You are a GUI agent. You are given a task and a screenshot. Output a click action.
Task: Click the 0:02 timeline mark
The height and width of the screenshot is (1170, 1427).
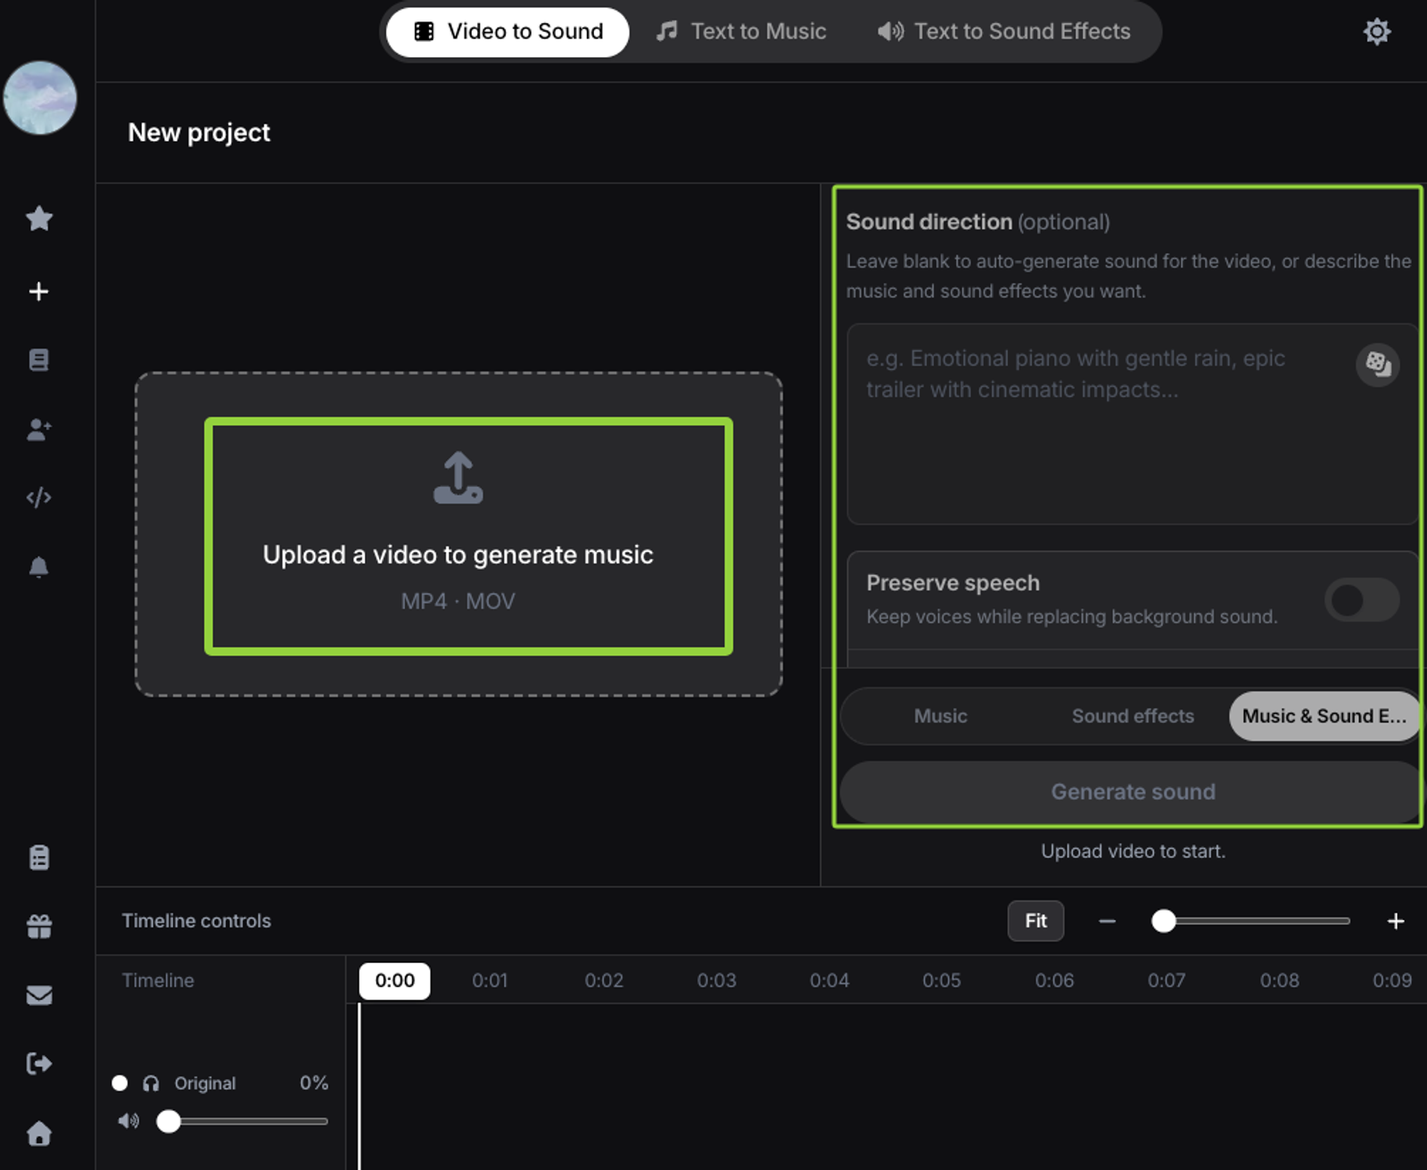pyautogui.click(x=604, y=981)
